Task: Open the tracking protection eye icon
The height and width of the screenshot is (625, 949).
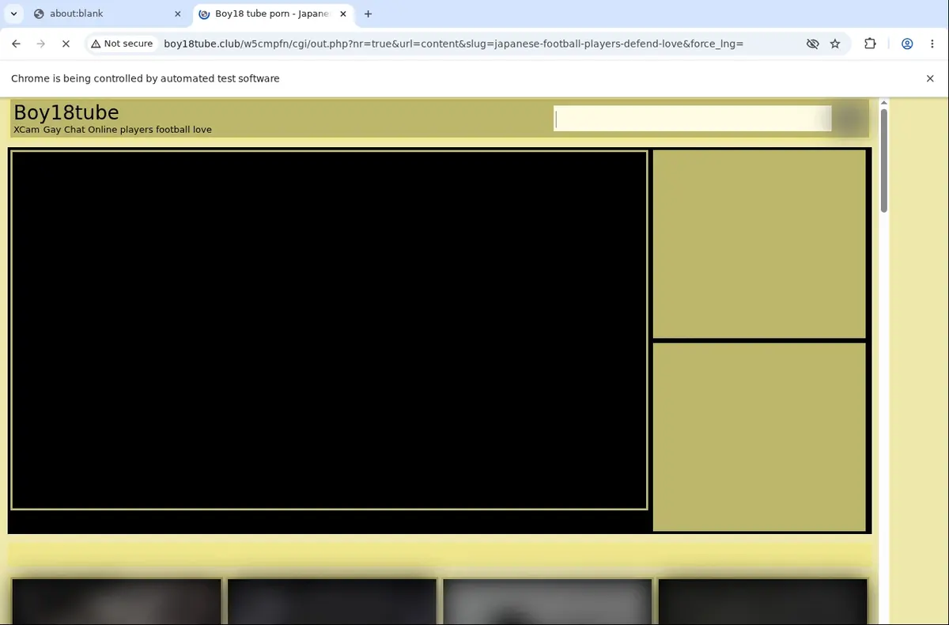Action: (x=812, y=44)
